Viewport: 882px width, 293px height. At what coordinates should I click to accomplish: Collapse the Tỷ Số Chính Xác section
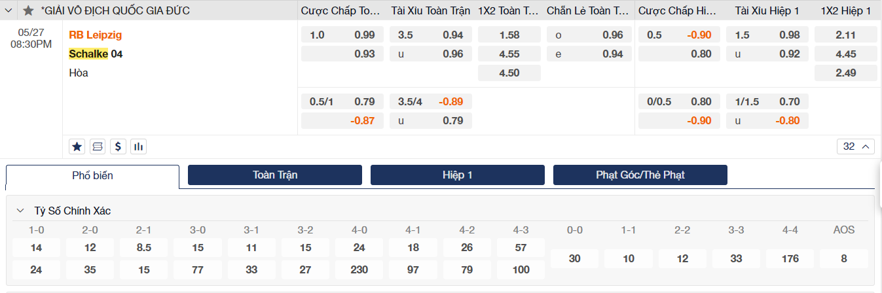pos(20,211)
